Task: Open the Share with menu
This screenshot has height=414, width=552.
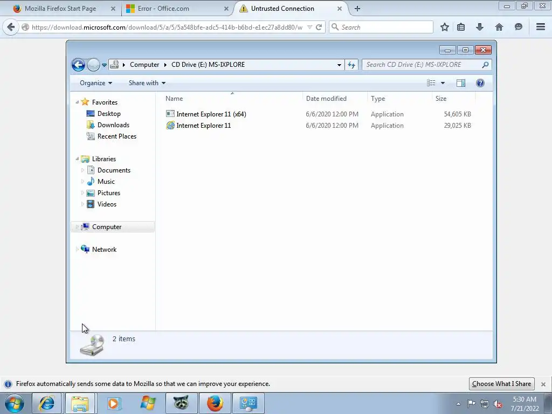Action: click(x=147, y=83)
